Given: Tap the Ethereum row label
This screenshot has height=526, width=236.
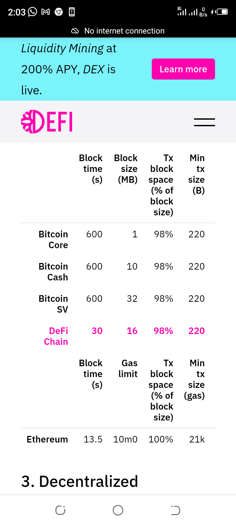Looking at the screenshot, I should pos(47,440).
